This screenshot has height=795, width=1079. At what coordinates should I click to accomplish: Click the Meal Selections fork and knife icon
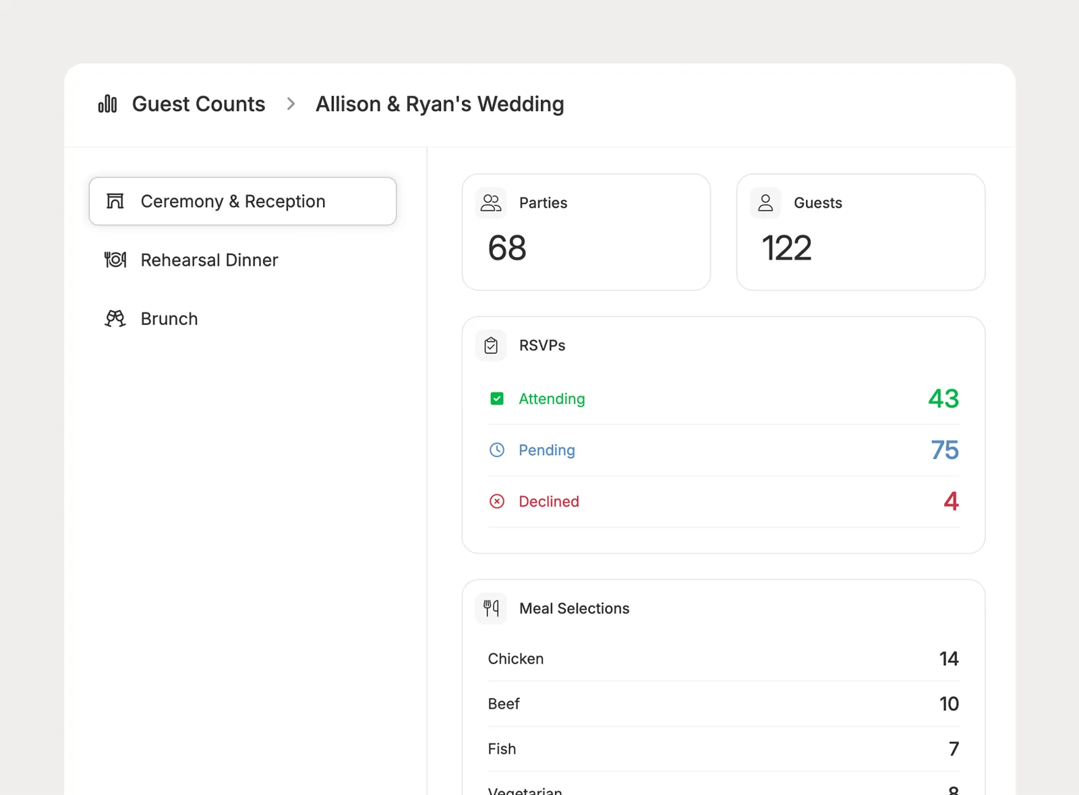tap(491, 608)
